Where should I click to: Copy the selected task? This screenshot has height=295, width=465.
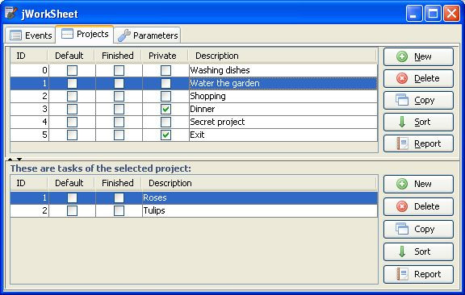tap(418, 229)
